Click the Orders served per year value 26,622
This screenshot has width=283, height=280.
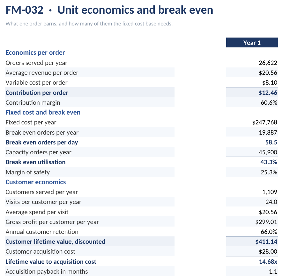point(268,63)
